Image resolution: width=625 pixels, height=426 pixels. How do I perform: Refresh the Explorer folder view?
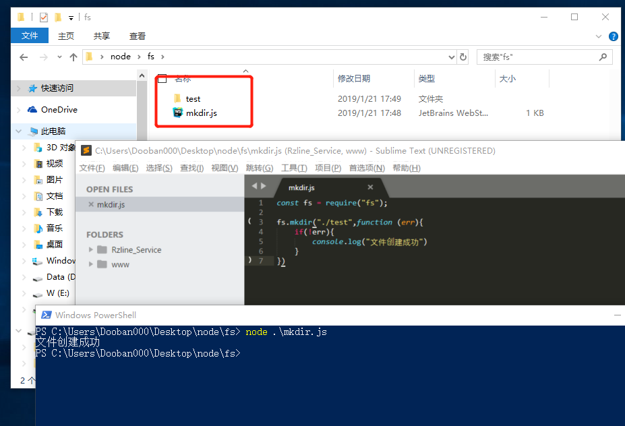(463, 57)
